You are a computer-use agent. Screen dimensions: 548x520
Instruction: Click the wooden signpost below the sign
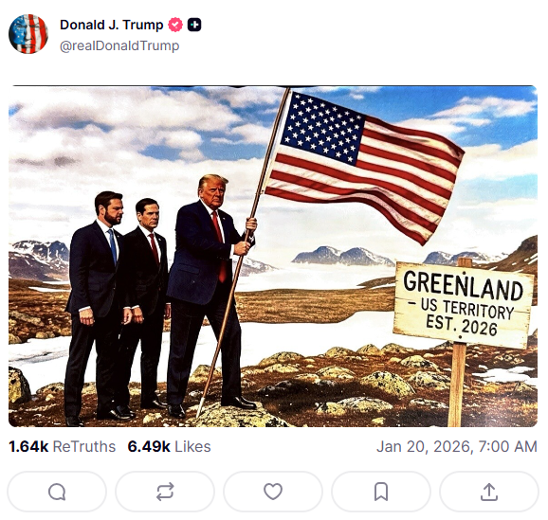457,385
